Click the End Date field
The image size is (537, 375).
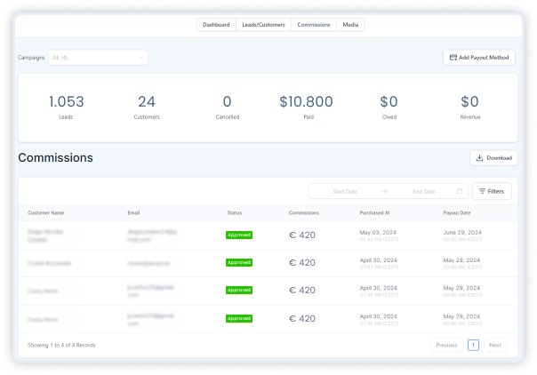pos(424,191)
